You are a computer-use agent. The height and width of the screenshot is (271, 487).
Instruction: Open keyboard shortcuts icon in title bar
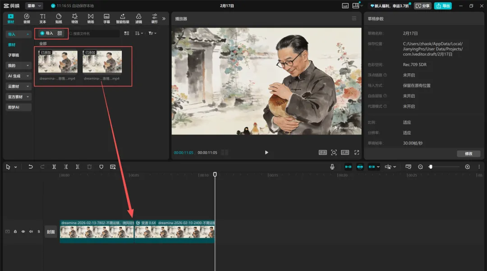345,6
